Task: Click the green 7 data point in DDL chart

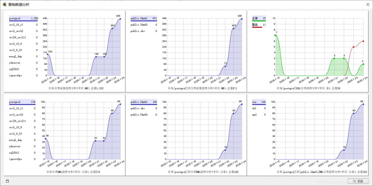Action: (x=276, y=35)
